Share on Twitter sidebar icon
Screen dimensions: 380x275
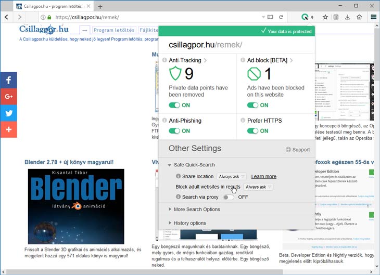(x=8, y=113)
